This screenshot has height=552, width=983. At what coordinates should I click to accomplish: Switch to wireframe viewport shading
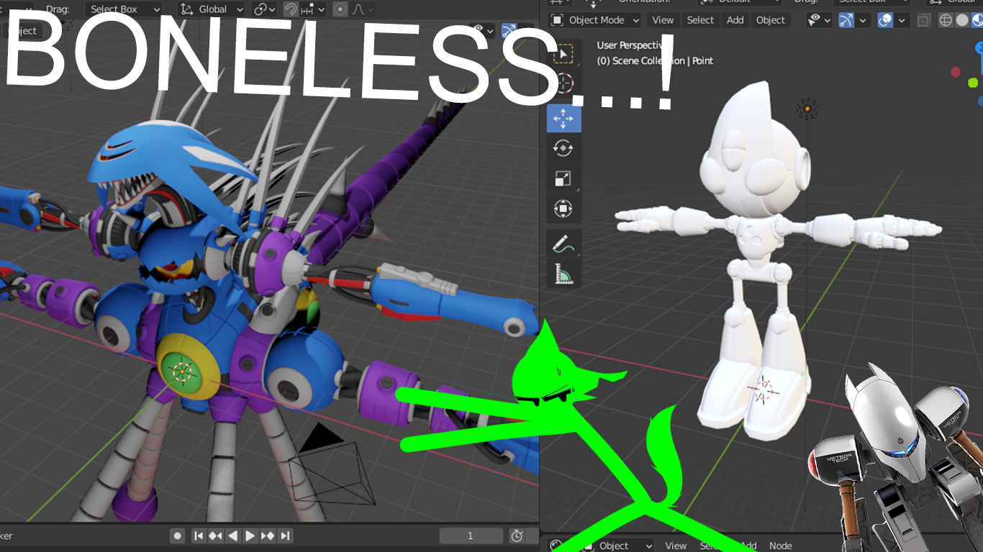pyautogui.click(x=946, y=20)
